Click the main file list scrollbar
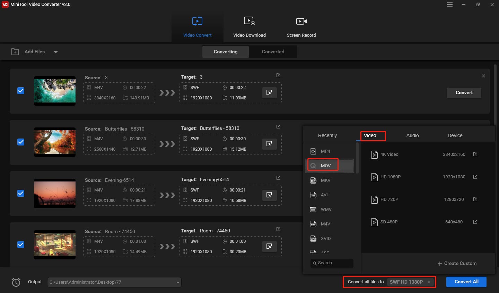This screenshot has height=293, width=499. tap(495, 95)
